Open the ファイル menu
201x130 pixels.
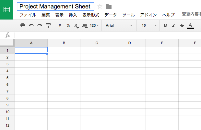[28, 15]
